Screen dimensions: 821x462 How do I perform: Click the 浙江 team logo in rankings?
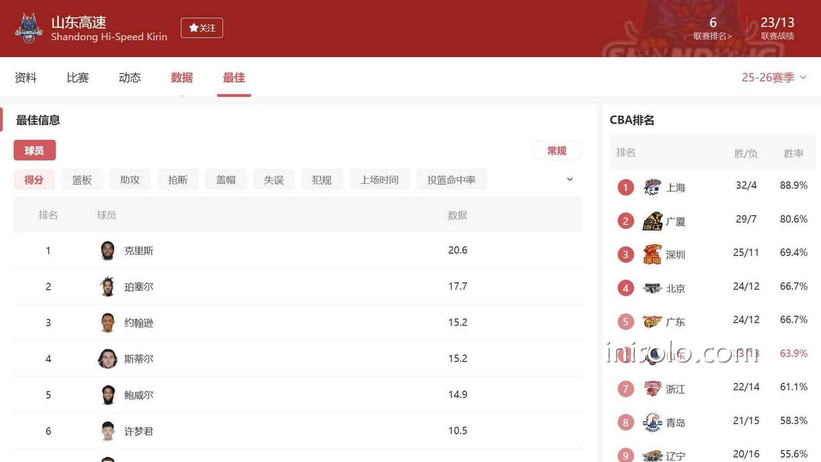point(652,389)
